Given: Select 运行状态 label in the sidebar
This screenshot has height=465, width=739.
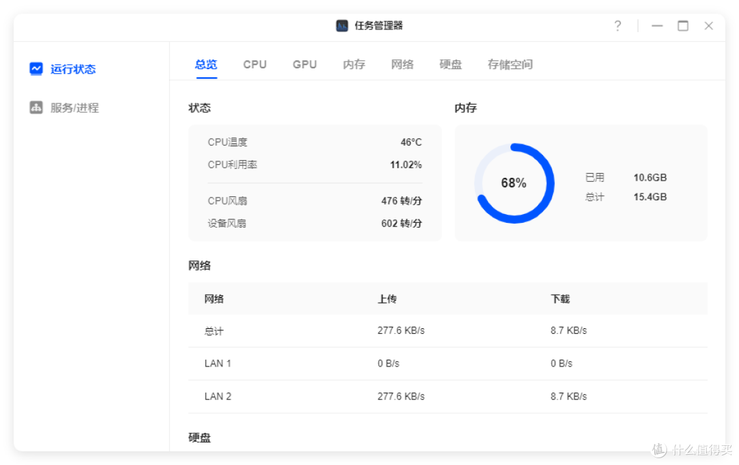Looking at the screenshot, I should click(73, 69).
